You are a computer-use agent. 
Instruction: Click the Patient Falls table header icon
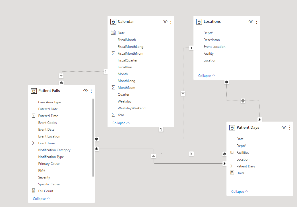coord(34,91)
